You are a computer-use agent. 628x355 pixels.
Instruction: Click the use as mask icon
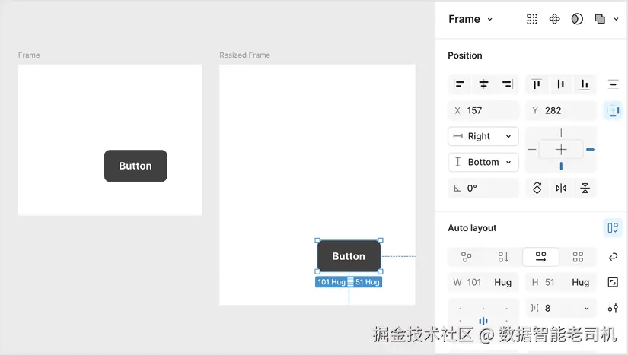[577, 19]
